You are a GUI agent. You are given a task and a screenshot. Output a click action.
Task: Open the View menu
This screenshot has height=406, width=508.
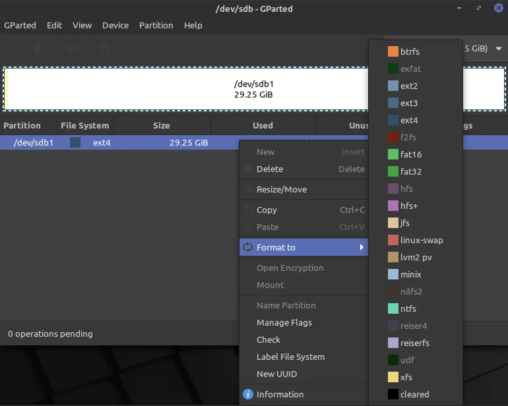[82, 25]
